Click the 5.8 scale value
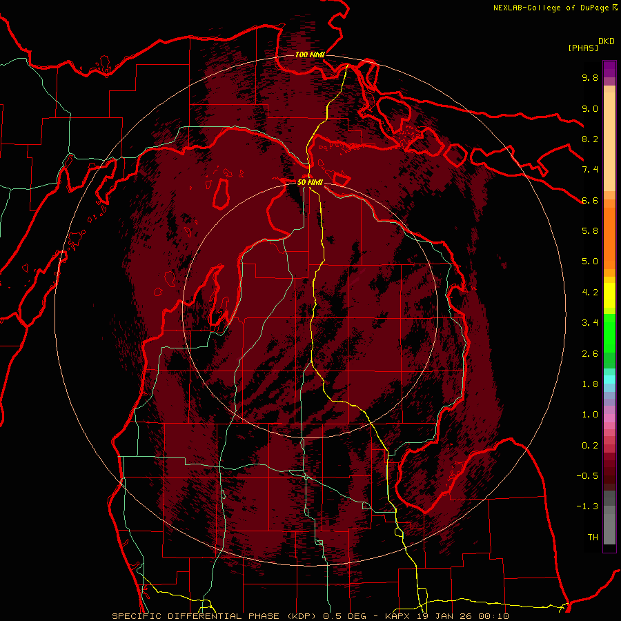 (590, 231)
